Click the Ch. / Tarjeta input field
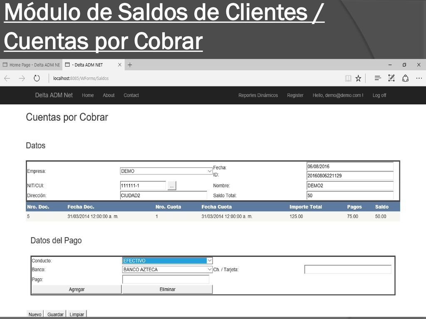 click(348, 269)
